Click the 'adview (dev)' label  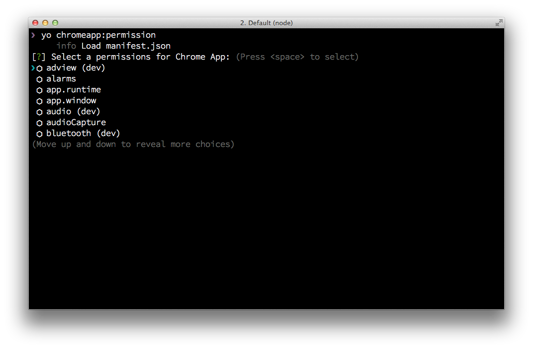pyautogui.click(x=76, y=68)
